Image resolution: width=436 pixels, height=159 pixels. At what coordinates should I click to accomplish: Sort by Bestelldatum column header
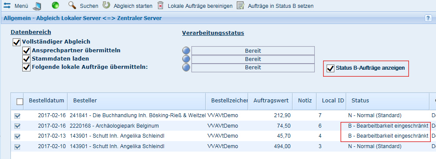tap(47, 101)
